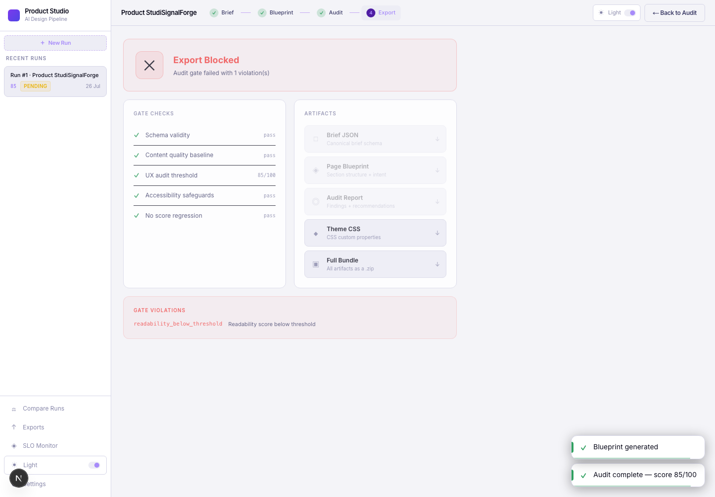This screenshot has height=497, width=715.
Task: Click the disabled Brief JSON artifact
Action: click(375, 139)
